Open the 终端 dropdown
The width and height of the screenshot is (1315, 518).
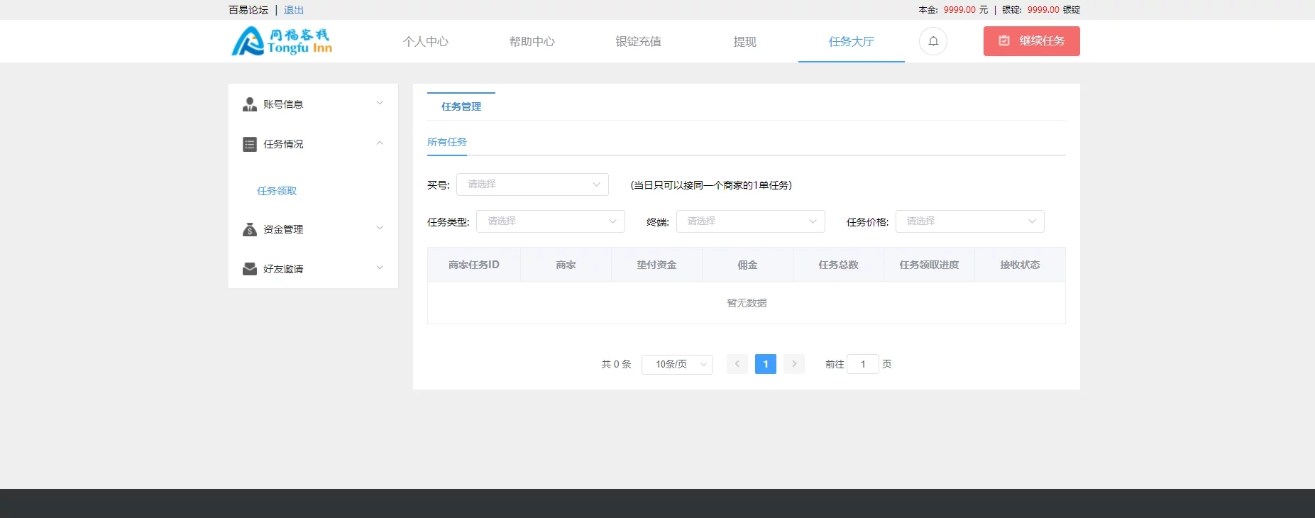coord(750,221)
